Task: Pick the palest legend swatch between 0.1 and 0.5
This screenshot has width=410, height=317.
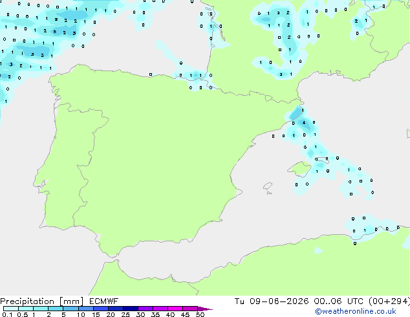Action: point(11,309)
